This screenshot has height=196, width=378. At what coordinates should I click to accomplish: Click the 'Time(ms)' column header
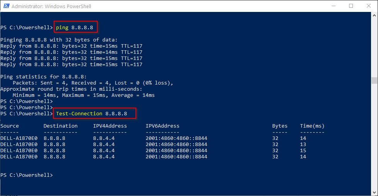pos(312,126)
